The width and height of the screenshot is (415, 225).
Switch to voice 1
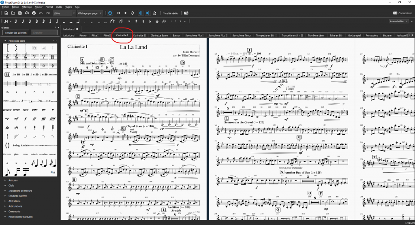171,21
